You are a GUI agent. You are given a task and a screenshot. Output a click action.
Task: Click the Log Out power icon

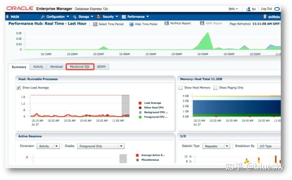coord(277,9)
